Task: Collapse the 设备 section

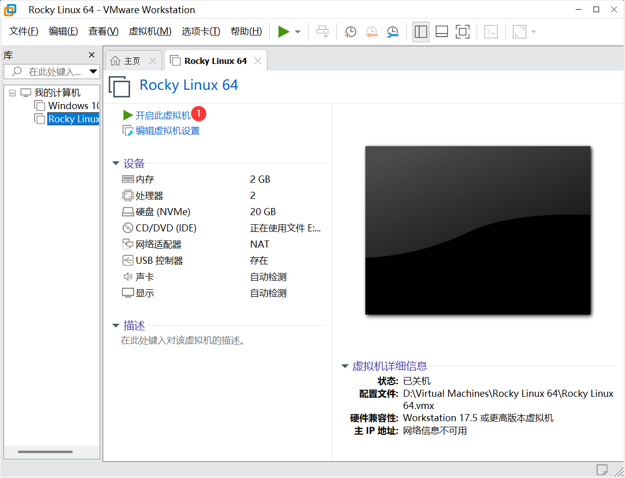Action: pyautogui.click(x=116, y=163)
